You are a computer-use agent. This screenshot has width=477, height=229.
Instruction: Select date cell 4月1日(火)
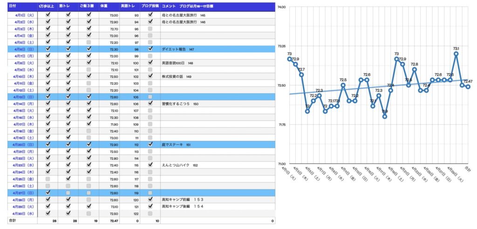22,15
